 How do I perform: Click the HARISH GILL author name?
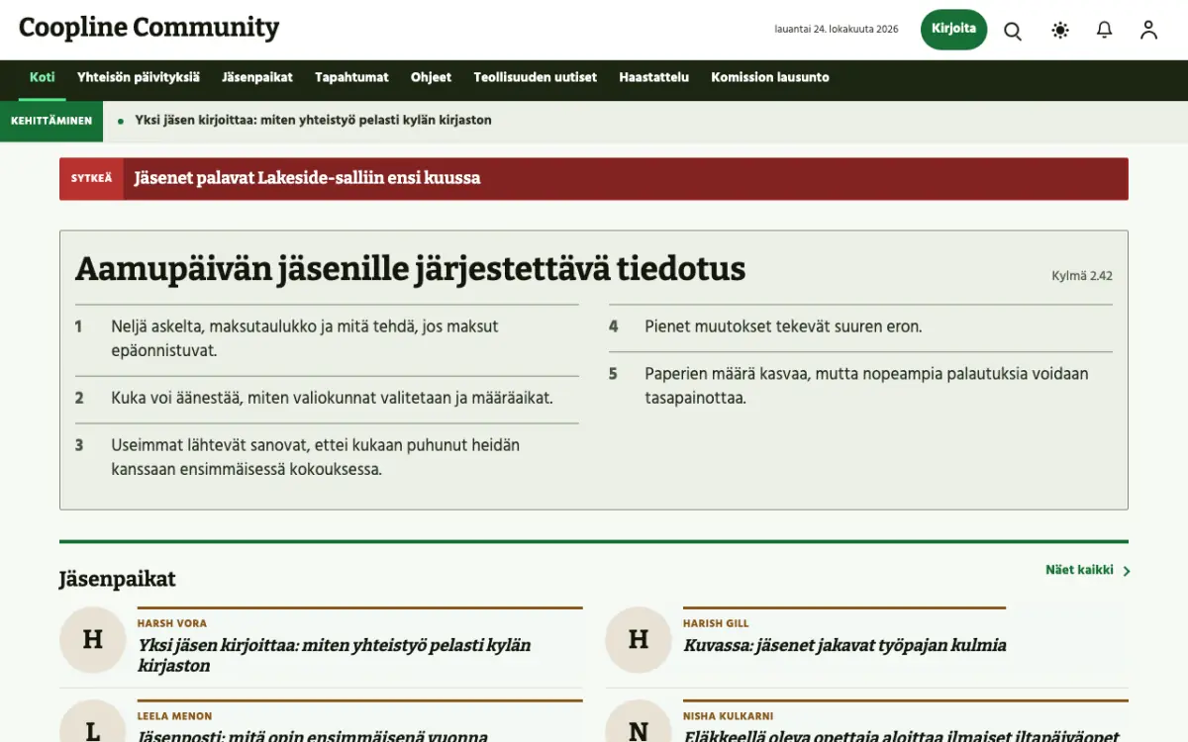[716, 623]
